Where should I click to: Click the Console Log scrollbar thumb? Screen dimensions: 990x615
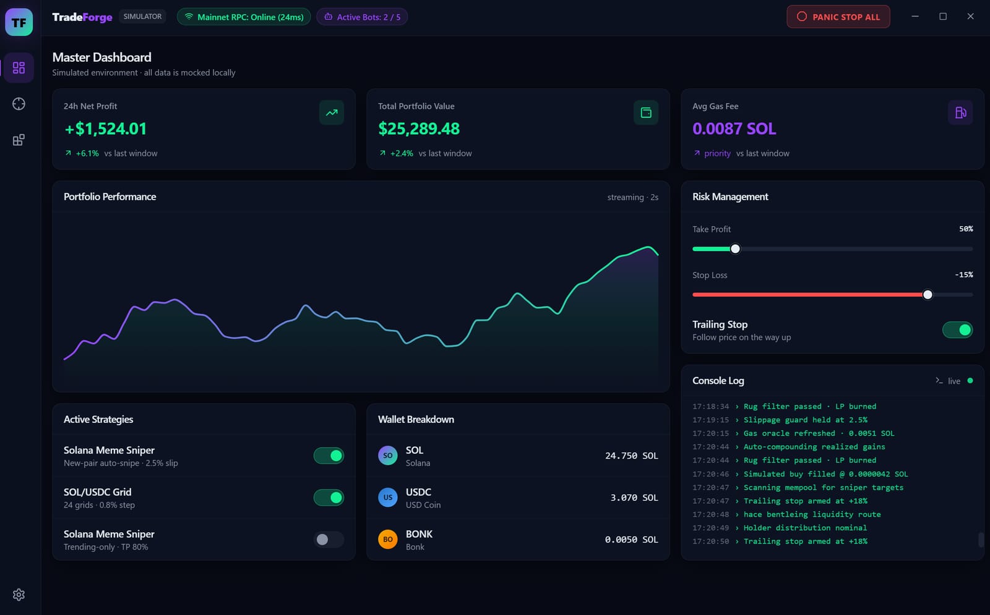[981, 540]
